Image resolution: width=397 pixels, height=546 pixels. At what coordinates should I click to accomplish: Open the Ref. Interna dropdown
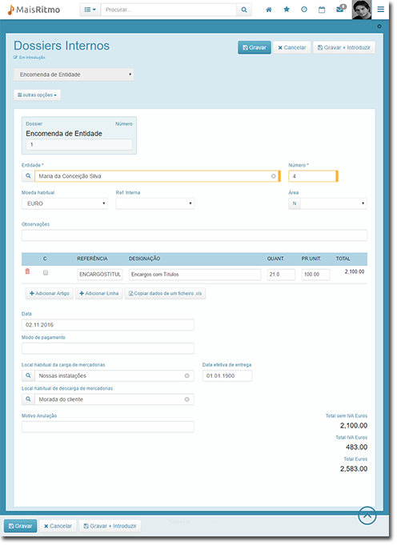[155, 203]
